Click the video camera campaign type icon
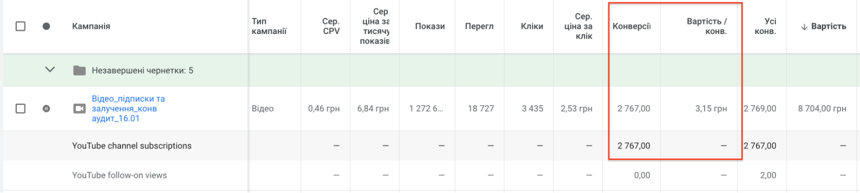 [x=80, y=109]
